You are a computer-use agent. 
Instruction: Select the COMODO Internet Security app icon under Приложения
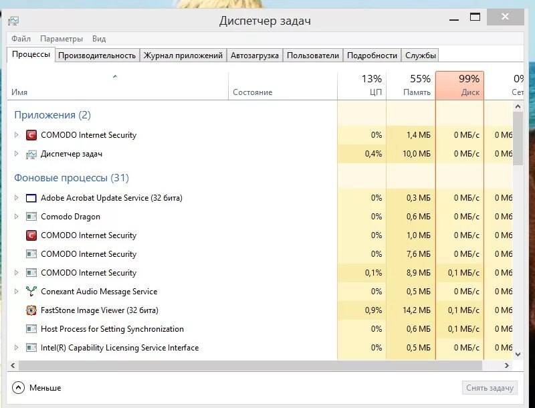31,135
